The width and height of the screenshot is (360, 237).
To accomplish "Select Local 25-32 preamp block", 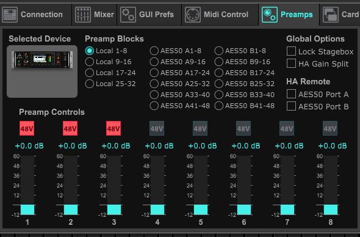I will pyautogui.click(x=89, y=84).
